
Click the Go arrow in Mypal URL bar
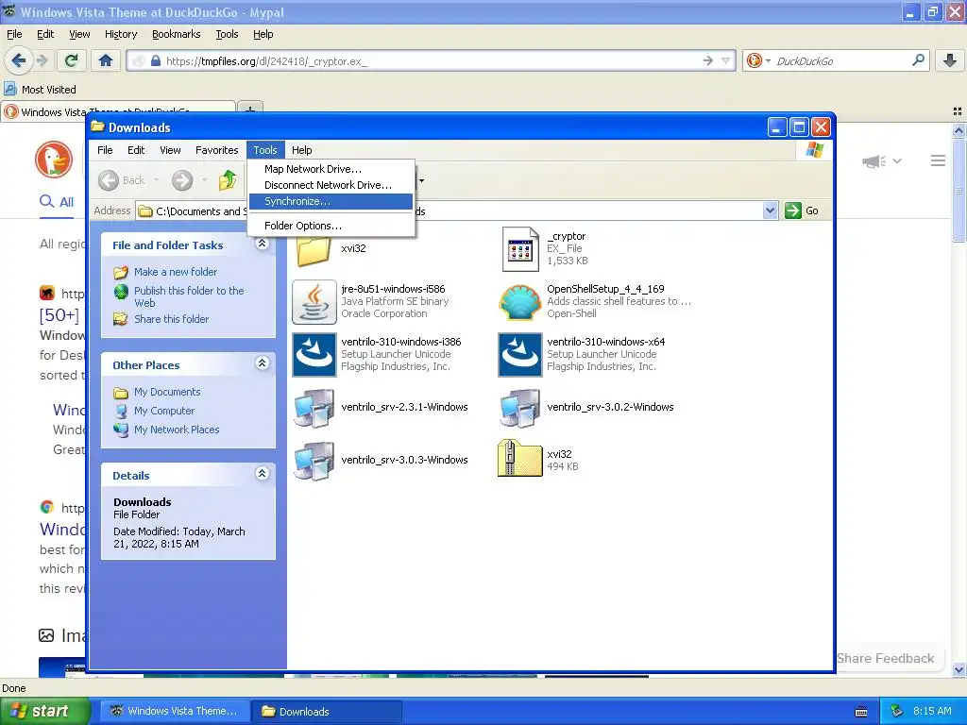[x=707, y=60]
